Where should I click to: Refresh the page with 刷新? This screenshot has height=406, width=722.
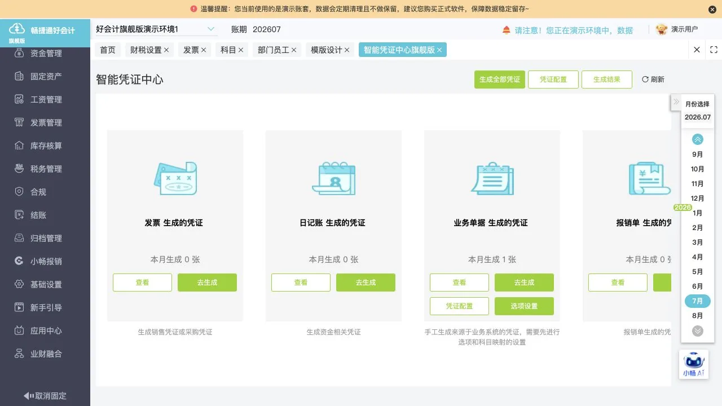click(653, 80)
